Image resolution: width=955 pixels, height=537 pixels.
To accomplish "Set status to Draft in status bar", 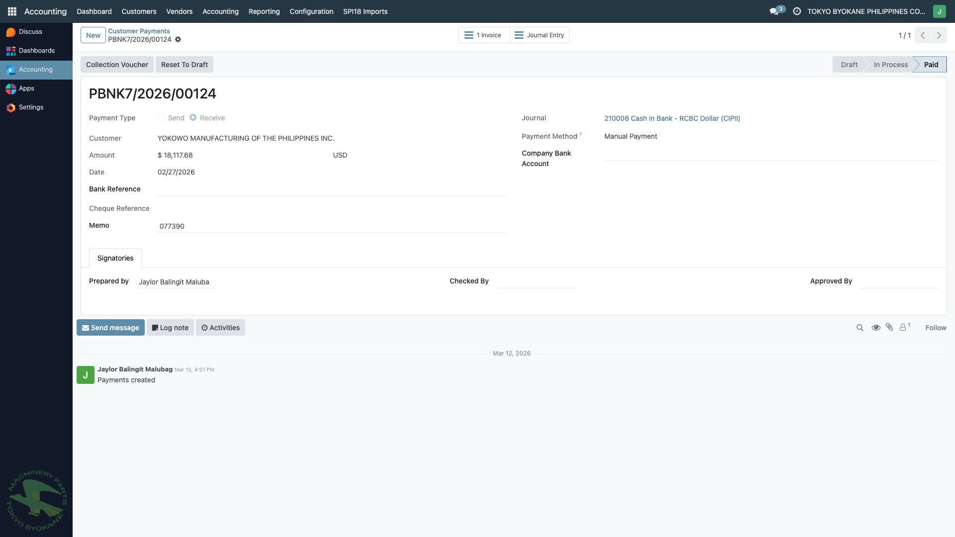I will pyautogui.click(x=849, y=64).
